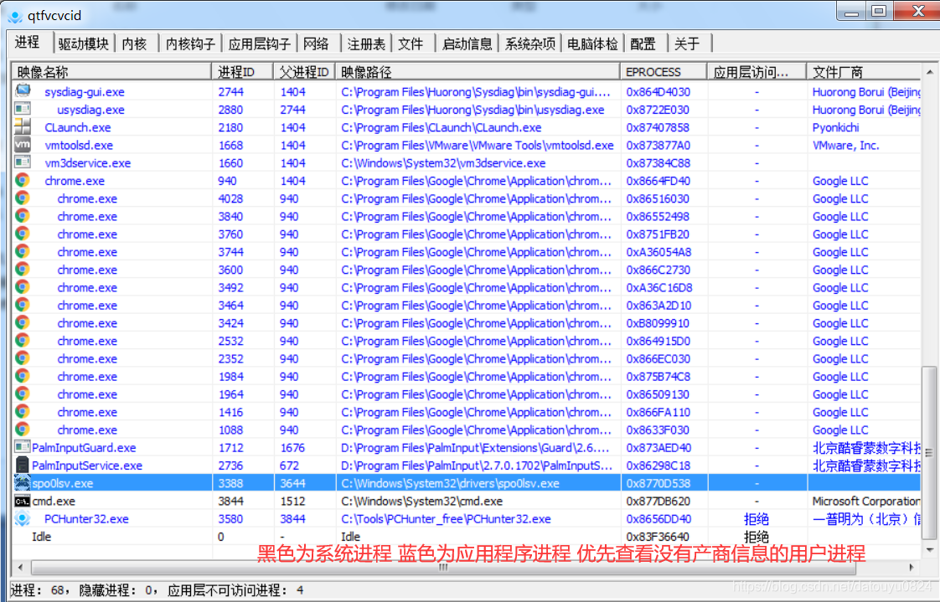Click the horizontal scrollbar left arrow
940x602 pixels.
21,567
